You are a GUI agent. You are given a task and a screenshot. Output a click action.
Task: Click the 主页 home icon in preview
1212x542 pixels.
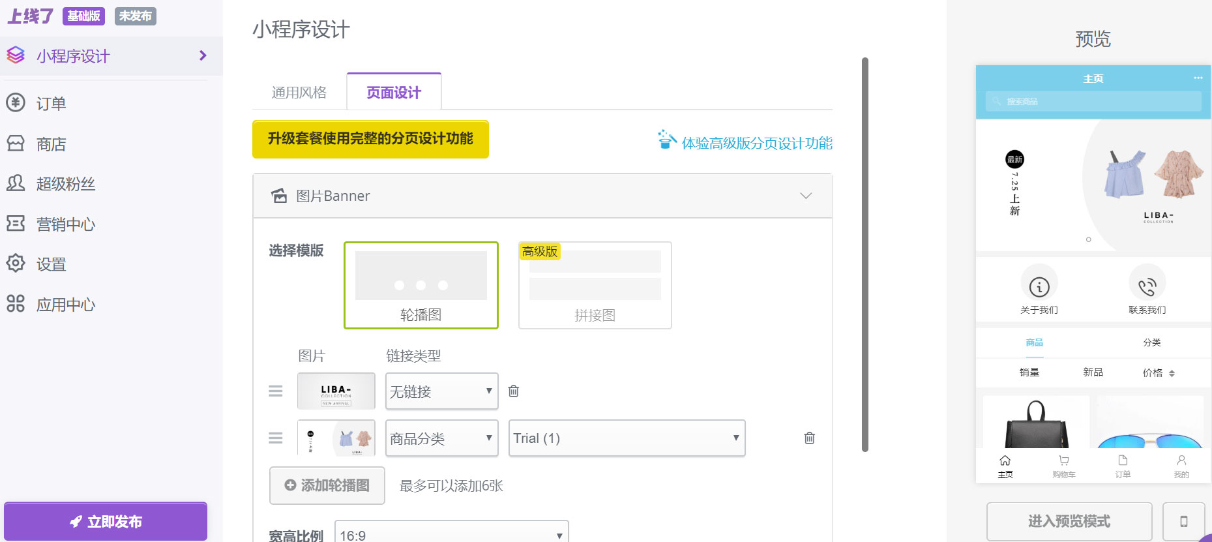1005,460
